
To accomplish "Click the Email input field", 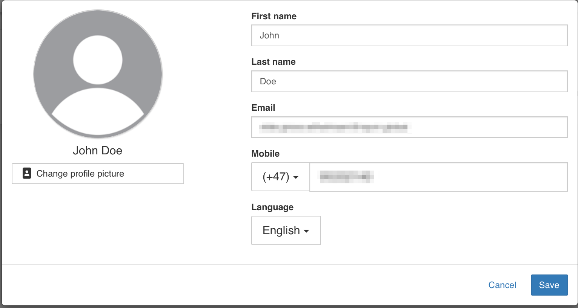I will (409, 127).
